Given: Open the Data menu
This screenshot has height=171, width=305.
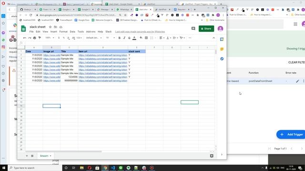Looking at the screenshot, I should [72, 32].
